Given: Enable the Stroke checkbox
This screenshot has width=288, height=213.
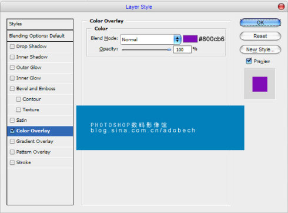Looking at the screenshot, I should pyautogui.click(x=12, y=162).
